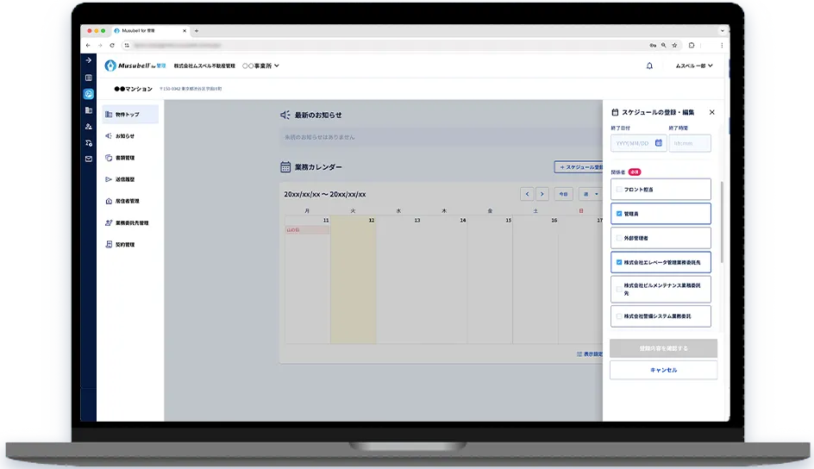Image resolution: width=814 pixels, height=469 pixels.
Task: Open the table-list icon in the dark sidebar
Action: pyautogui.click(x=89, y=78)
